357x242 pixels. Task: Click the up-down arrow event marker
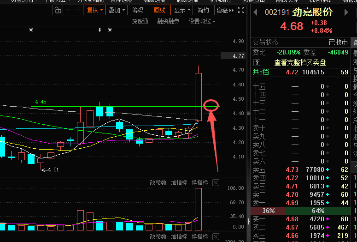(x=99, y=30)
